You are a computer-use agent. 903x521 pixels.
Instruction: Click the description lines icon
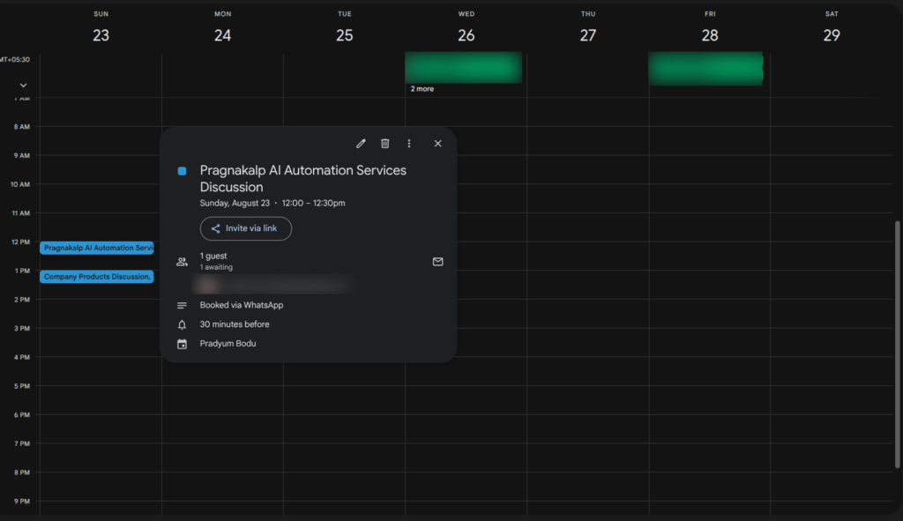182,305
